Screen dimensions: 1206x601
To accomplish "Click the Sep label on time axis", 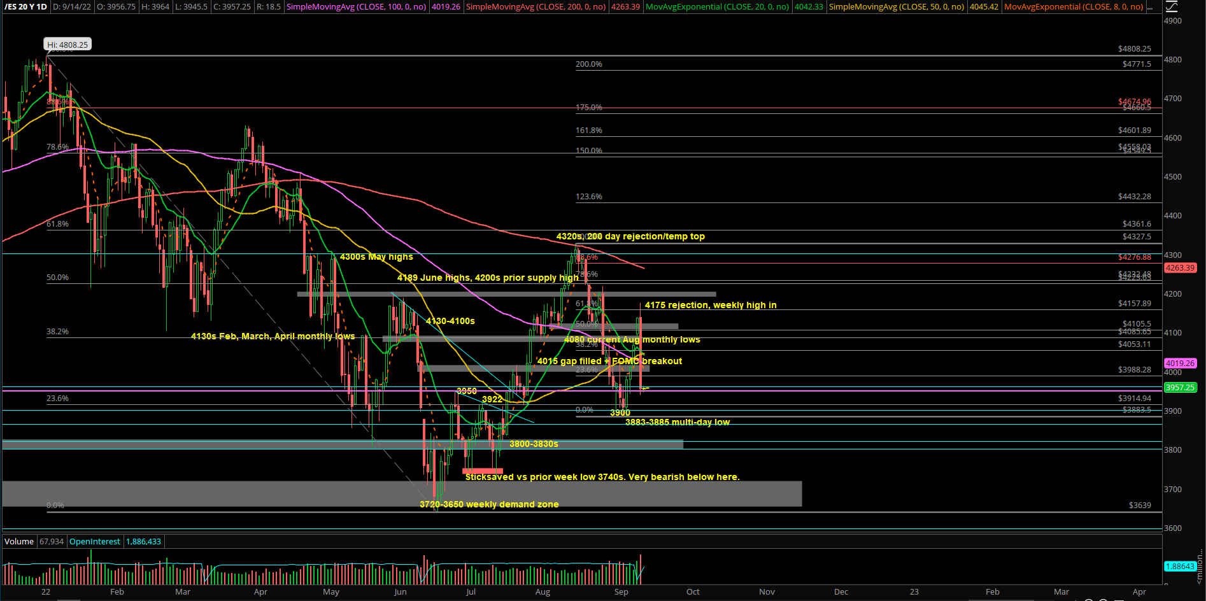I will tap(621, 592).
